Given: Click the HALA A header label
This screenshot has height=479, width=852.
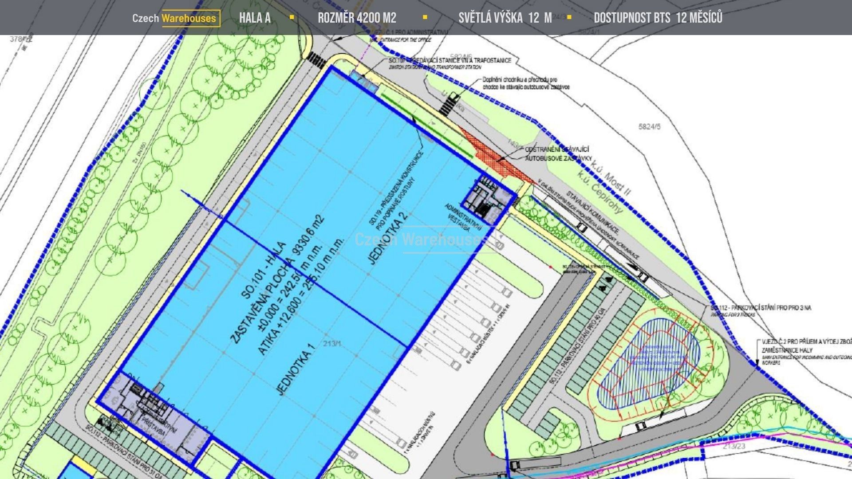Looking at the screenshot, I should click(255, 18).
